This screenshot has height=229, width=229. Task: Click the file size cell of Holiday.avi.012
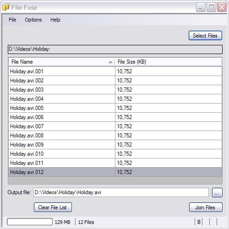169,172
